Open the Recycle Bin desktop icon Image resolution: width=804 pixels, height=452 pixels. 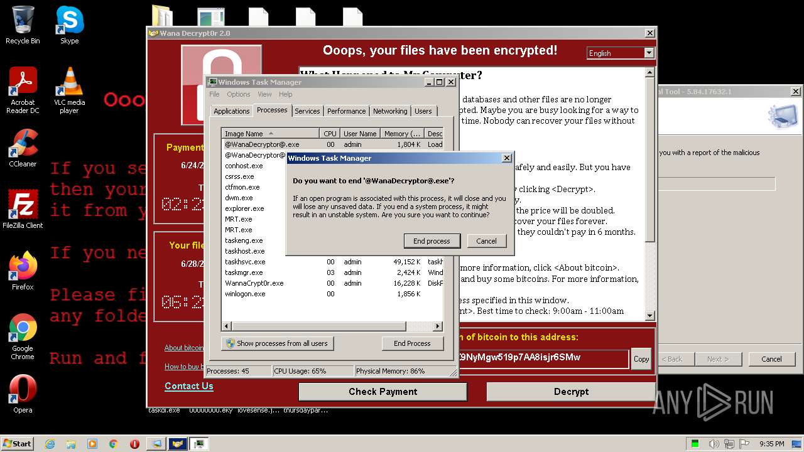23,25
